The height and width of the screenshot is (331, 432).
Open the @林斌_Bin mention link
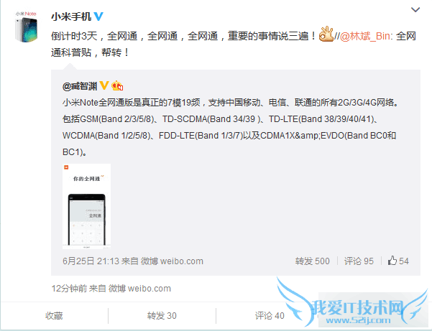364,36
